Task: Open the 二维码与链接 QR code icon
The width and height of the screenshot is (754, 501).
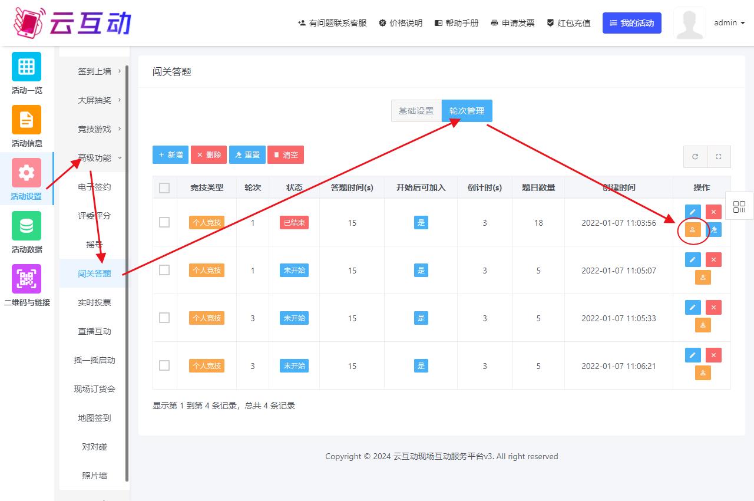Action: 27,279
